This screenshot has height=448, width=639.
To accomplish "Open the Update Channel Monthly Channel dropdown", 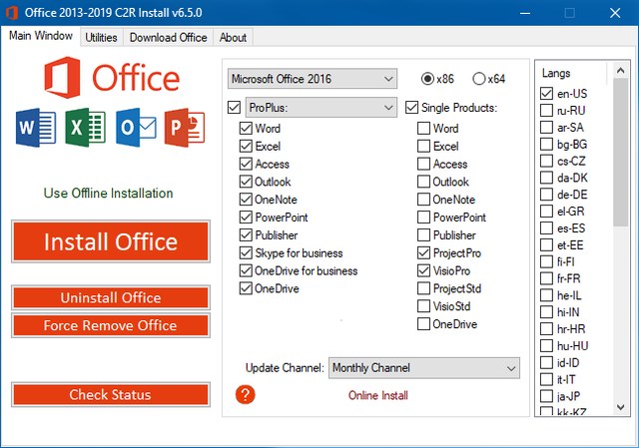I will coord(424,368).
